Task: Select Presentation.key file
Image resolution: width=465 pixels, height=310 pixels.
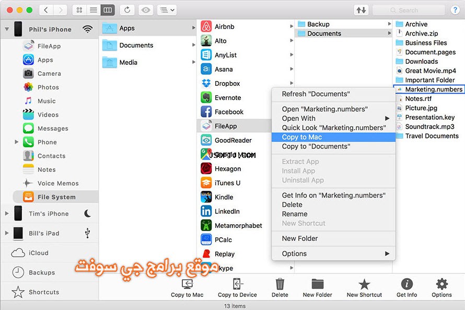Action: (429, 117)
